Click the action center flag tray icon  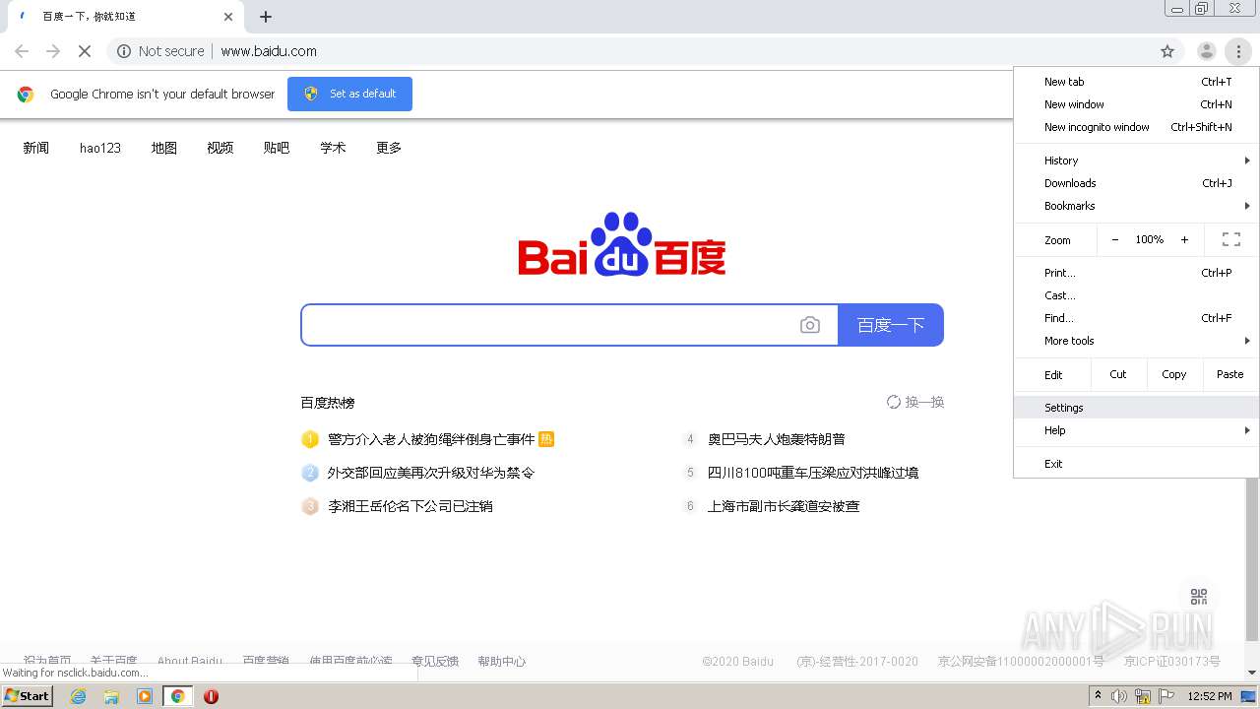(1166, 696)
